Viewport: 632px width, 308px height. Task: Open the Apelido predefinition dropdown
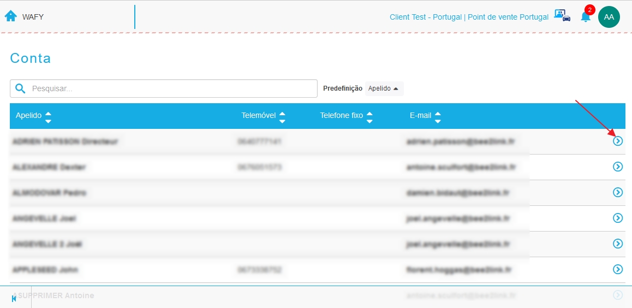click(384, 88)
